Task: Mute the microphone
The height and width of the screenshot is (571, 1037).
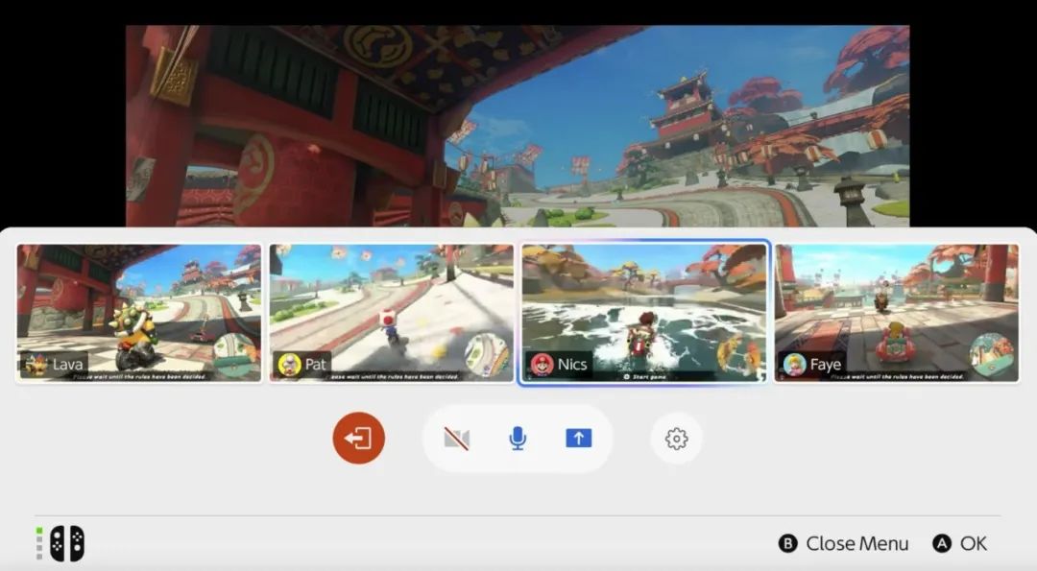Action: coord(518,439)
